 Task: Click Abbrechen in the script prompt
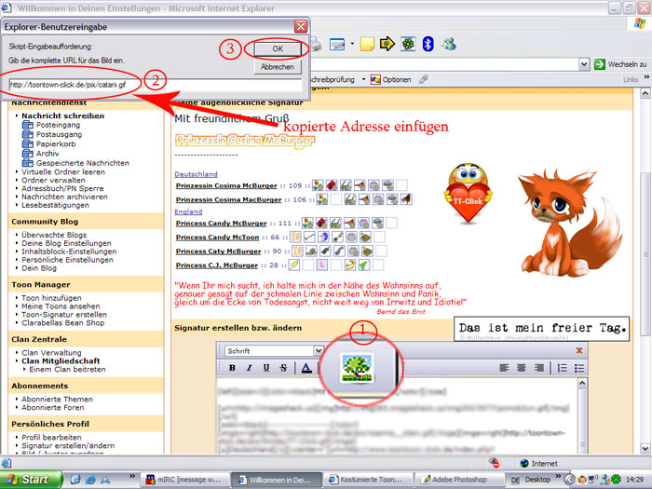coord(278,66)
